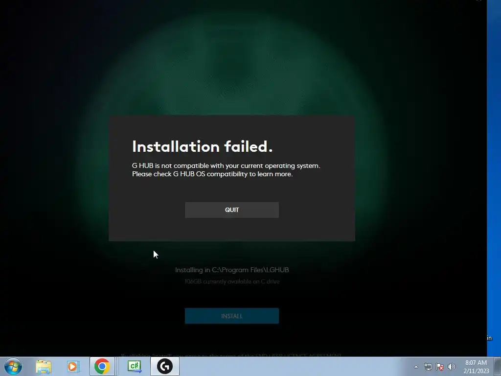Open the clock showing 8:07 AM

[476, 367]
